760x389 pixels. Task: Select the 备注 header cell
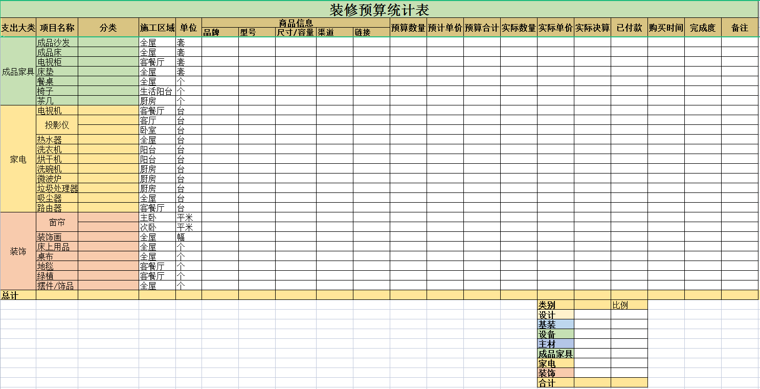tap(740, 28)
